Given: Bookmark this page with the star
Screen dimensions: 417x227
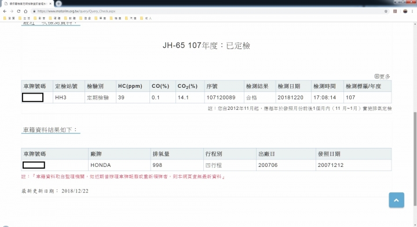Looking at the screenshot, I should tap(386, 12).
